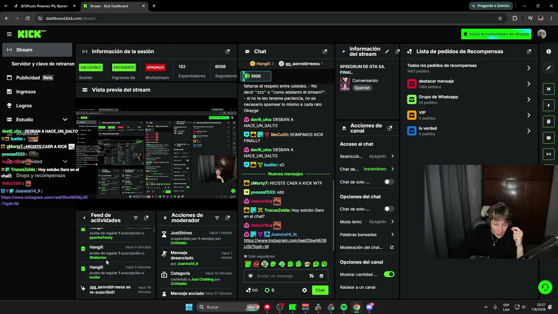Send message with the green Chat button
Image resolution: width=558 pixels, height=314 pixels.
coord(320,290)
